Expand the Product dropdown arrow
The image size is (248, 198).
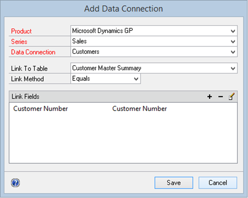pyautogui.click(x=233, y=31)
